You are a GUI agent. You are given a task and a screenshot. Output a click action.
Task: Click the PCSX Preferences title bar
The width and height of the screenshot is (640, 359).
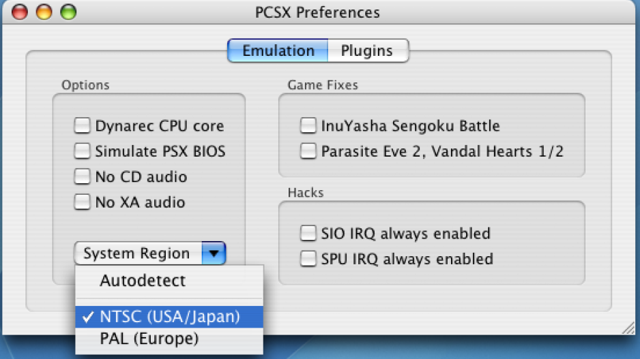click(317, 12)
